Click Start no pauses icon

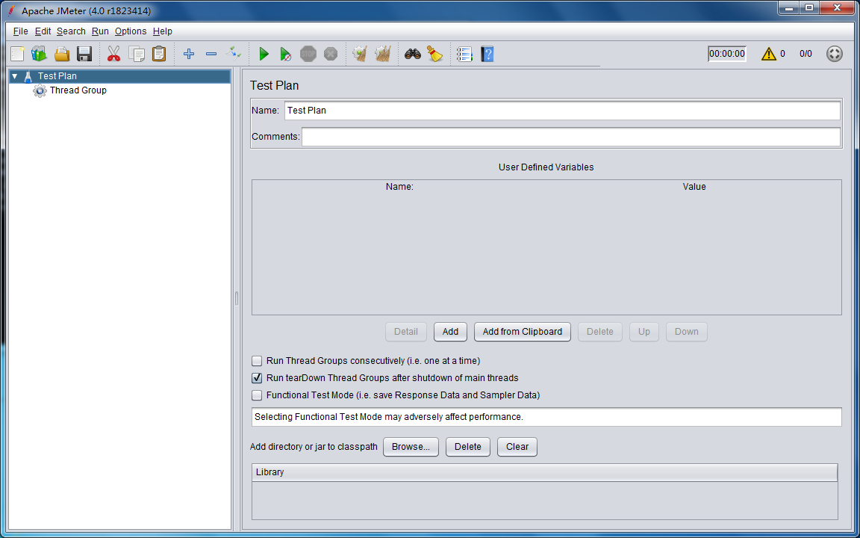(286, 54)
